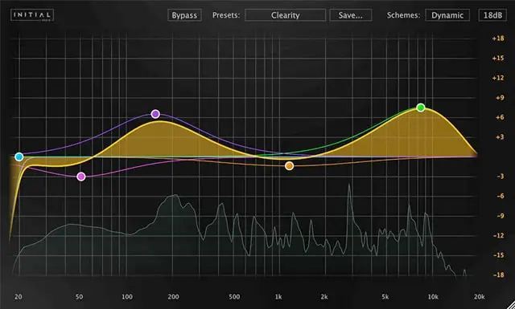The height and width of the screenshot is (309, 515).
Task: Click the 1k frequency axis label
Action: coord(278,297)
